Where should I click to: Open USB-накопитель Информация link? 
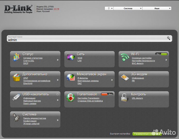tap(29, 98)
